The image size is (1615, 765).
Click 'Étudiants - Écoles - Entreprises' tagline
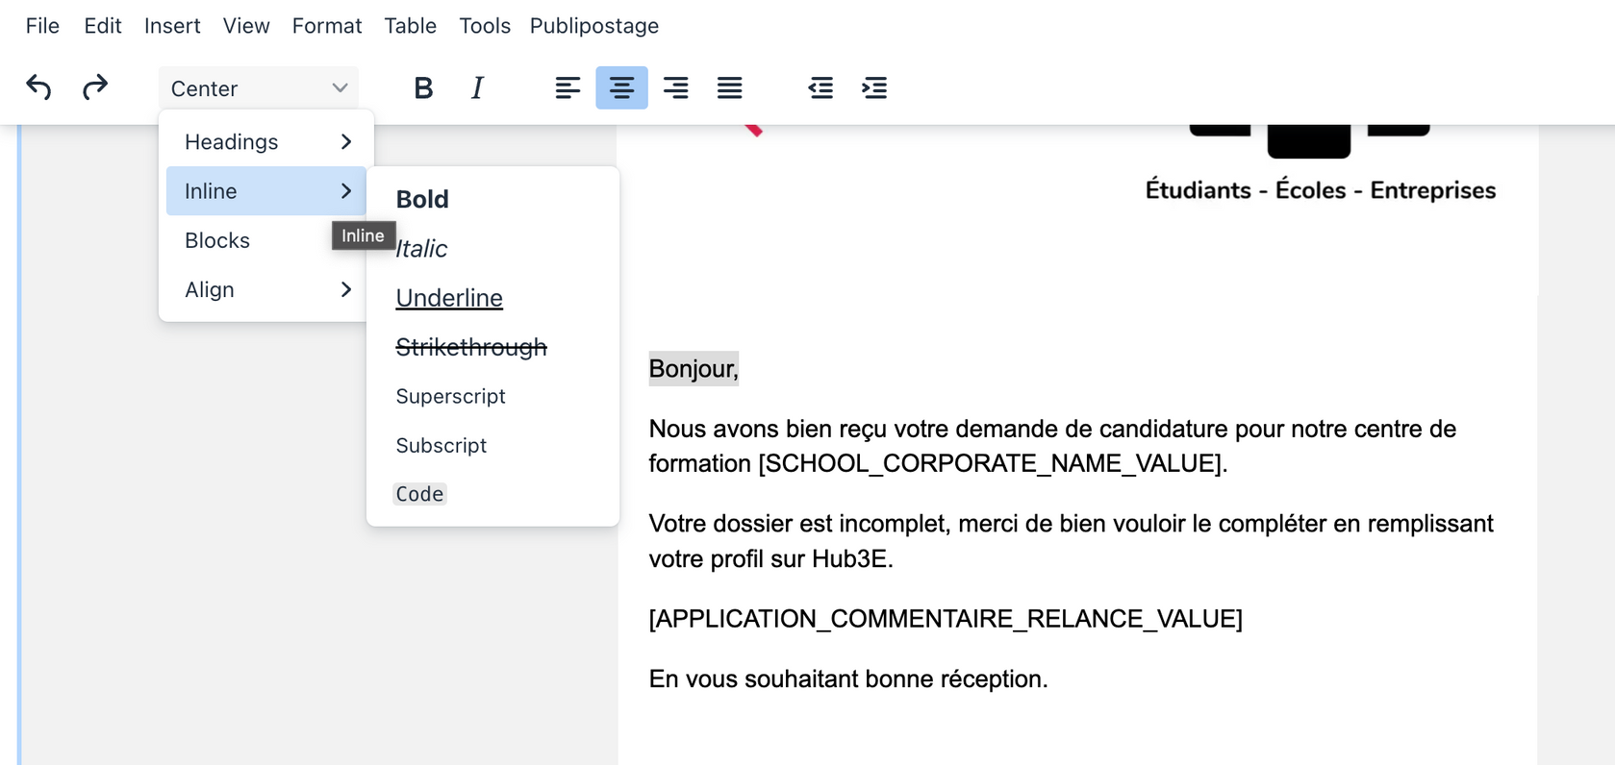coord(1320,190)
